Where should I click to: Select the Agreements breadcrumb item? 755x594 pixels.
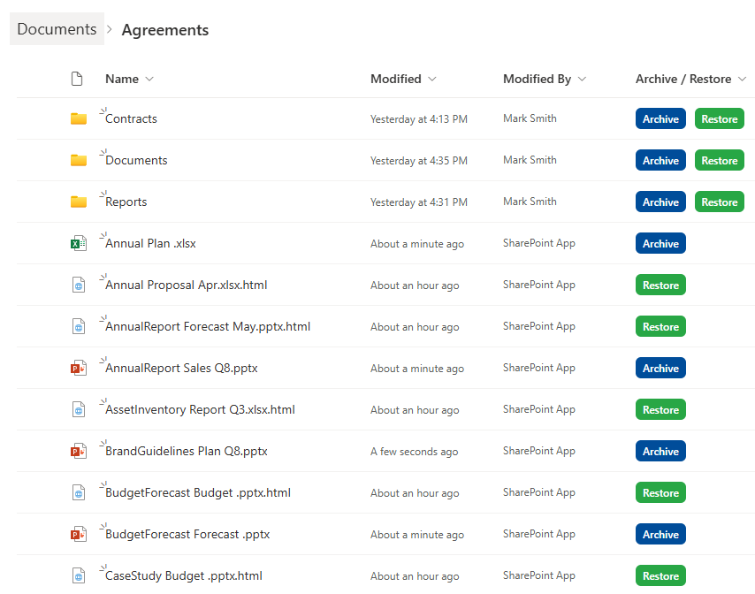tap(165, 30)
